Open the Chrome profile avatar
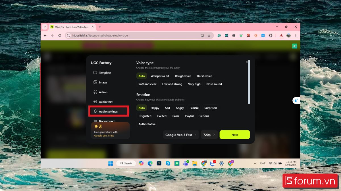 [289, 35]
